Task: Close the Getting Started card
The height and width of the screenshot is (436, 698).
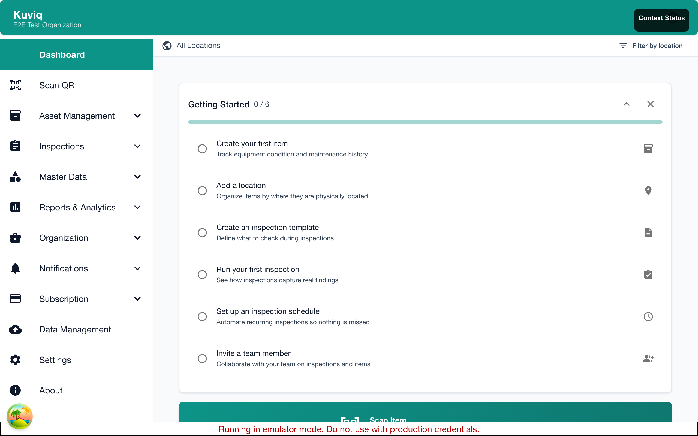Action: pyautogui.click(x=650, y=104)
